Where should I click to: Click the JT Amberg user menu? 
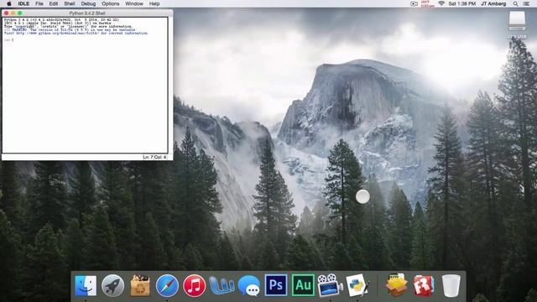(493, 3)
